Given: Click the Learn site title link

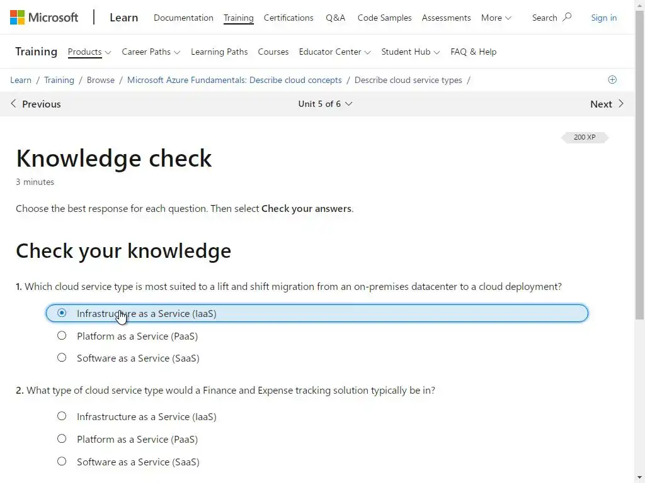Looking at the screenshot, I should point(124,18).
